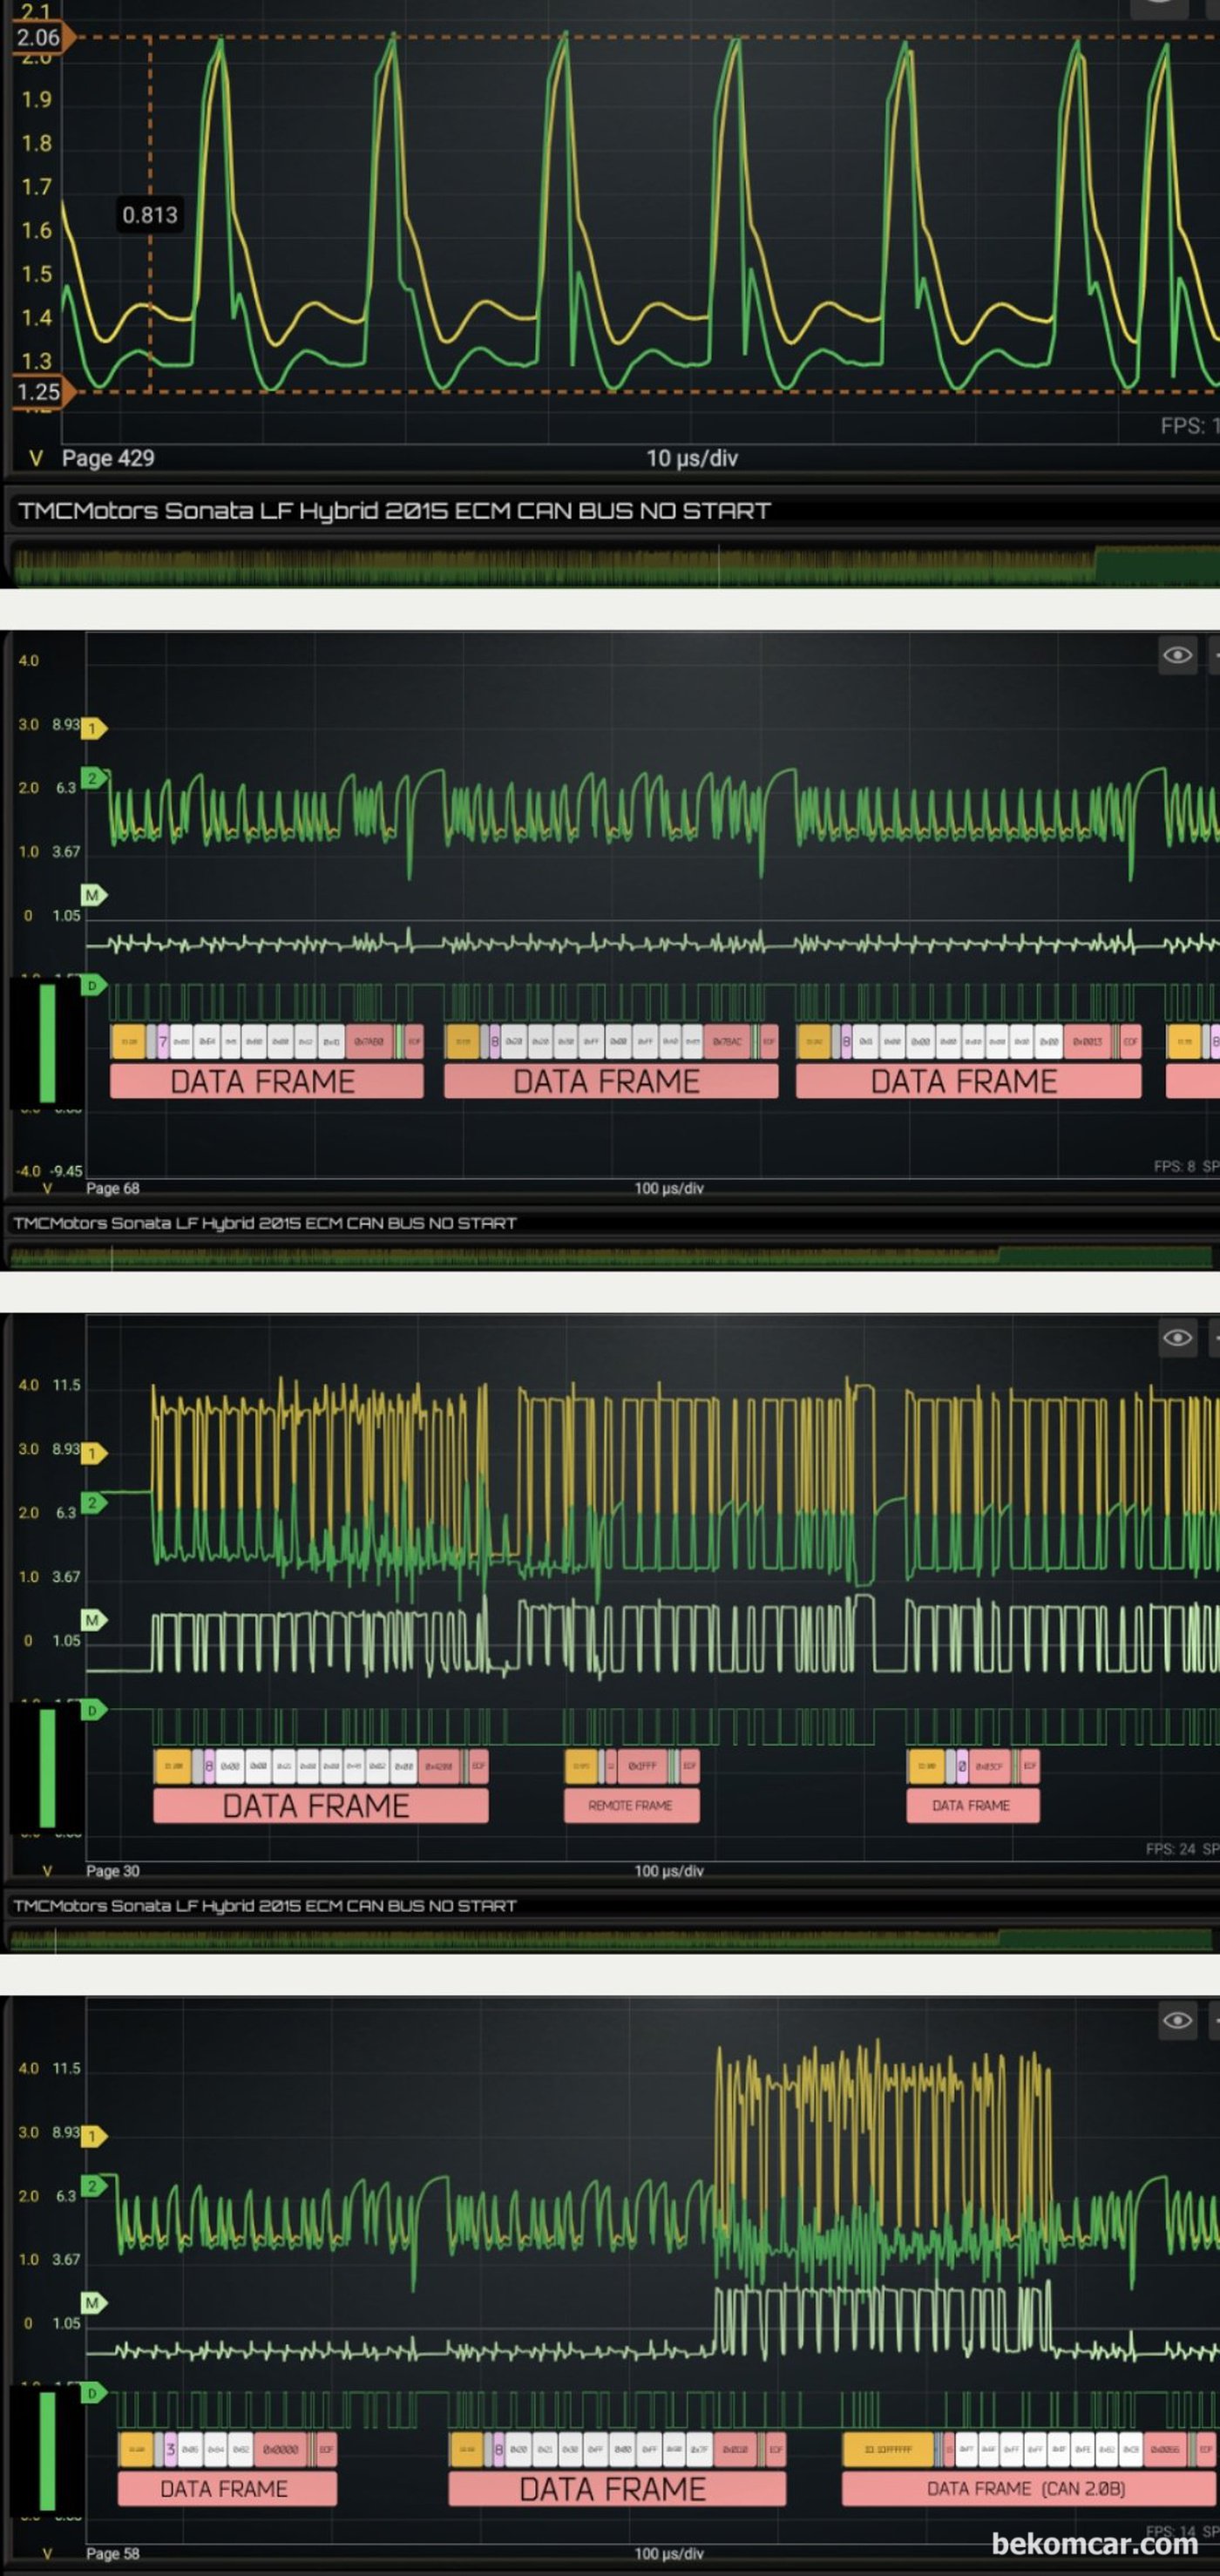The width and height of the screenshot is (1220, 2576).
Task: Click the overview waveform strip of Page 30 capture
Action: [x=612, y=1939]
